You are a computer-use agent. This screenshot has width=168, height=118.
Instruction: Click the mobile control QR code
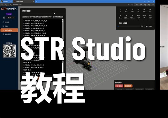tap(9, 51)
